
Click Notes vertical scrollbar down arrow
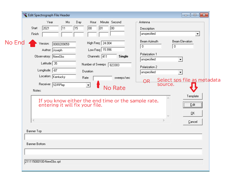coord(168,116)
